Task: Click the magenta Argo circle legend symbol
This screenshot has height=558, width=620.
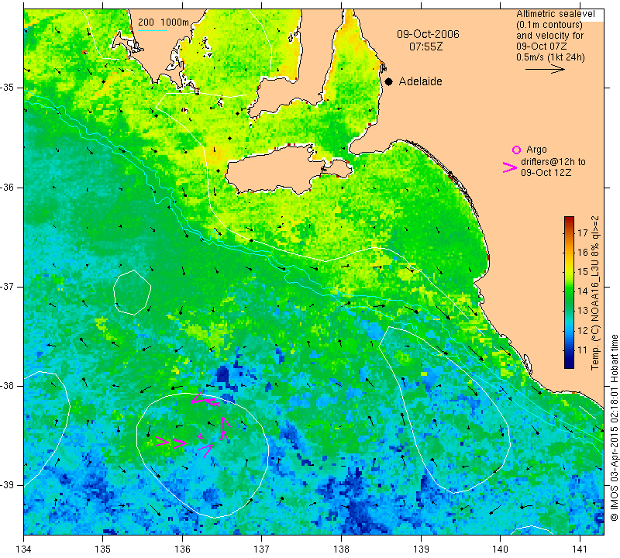Action: tap(516, 150)
